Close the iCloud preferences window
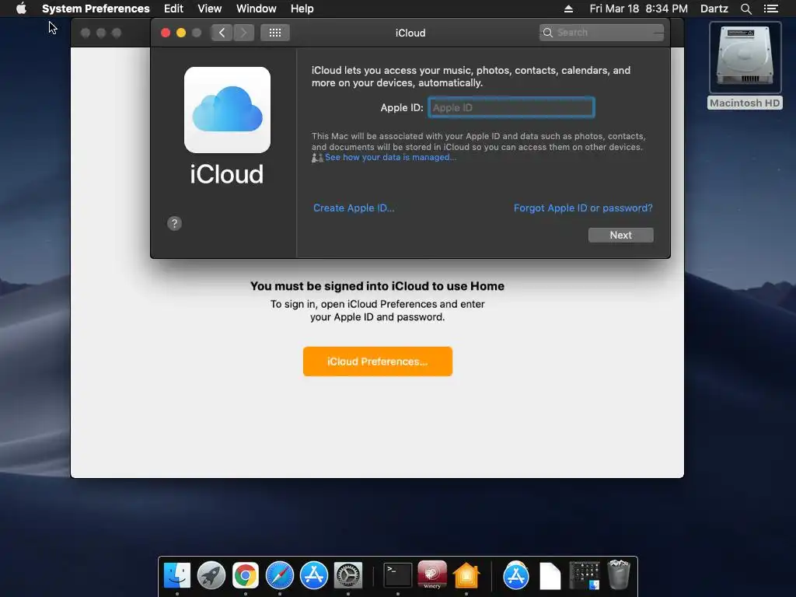Screen dimensions: 796x597 click(x=166, y=33)
